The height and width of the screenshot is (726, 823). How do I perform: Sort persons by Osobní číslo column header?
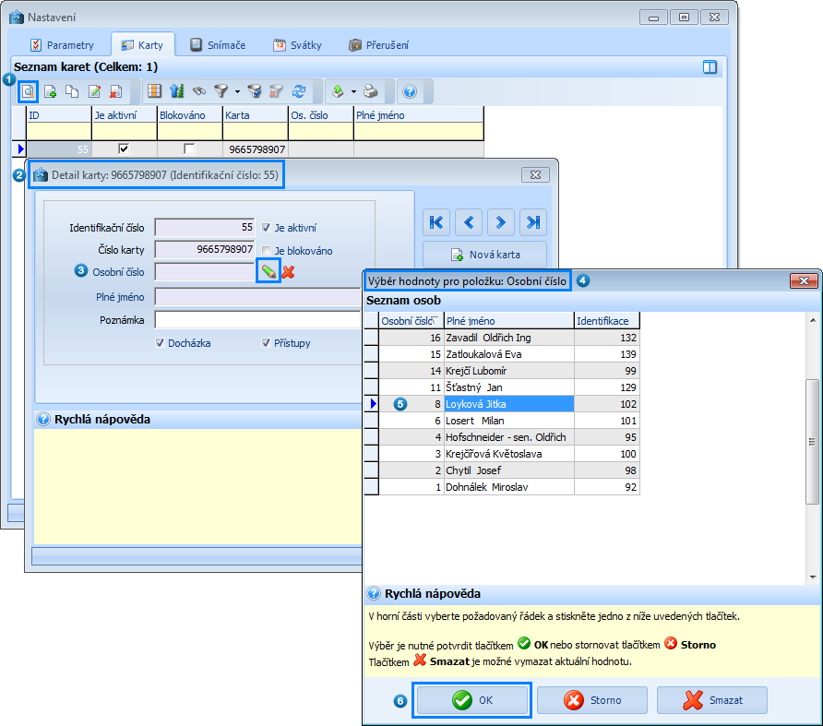click(x=411, y=321)
